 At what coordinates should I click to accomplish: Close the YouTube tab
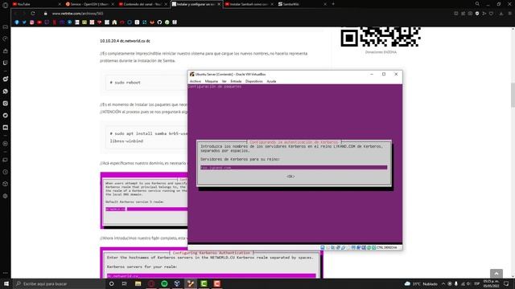[60, 4]
